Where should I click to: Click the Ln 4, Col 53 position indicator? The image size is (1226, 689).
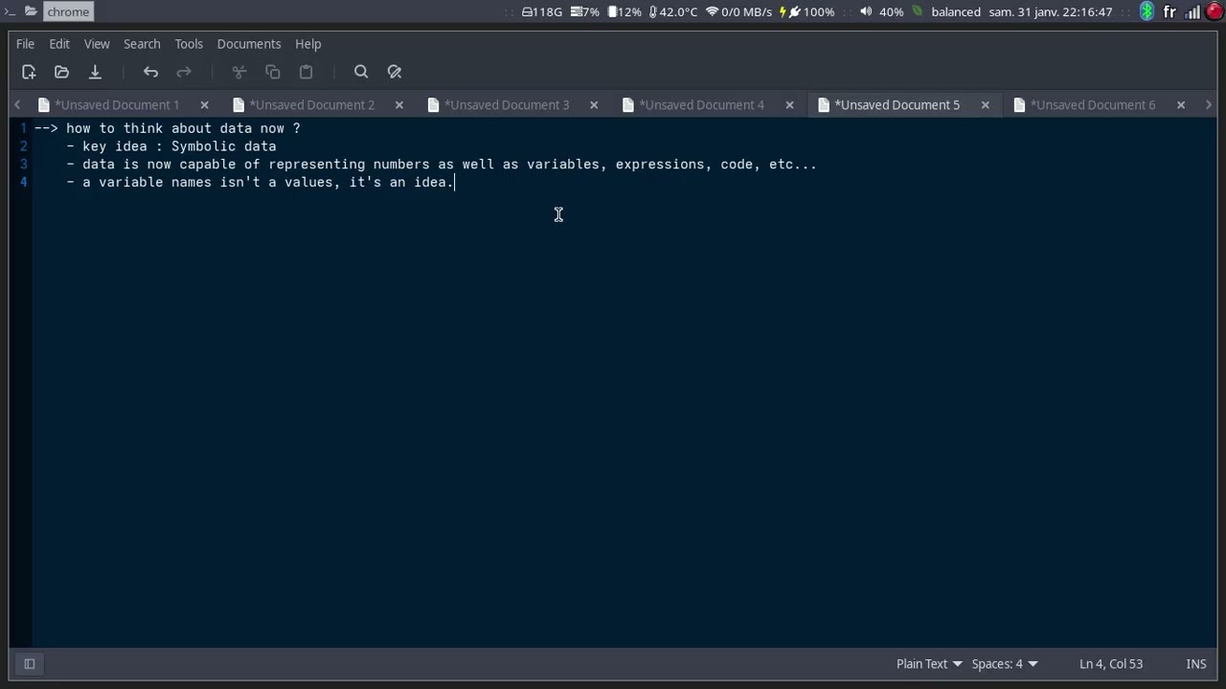[1111, 663]
